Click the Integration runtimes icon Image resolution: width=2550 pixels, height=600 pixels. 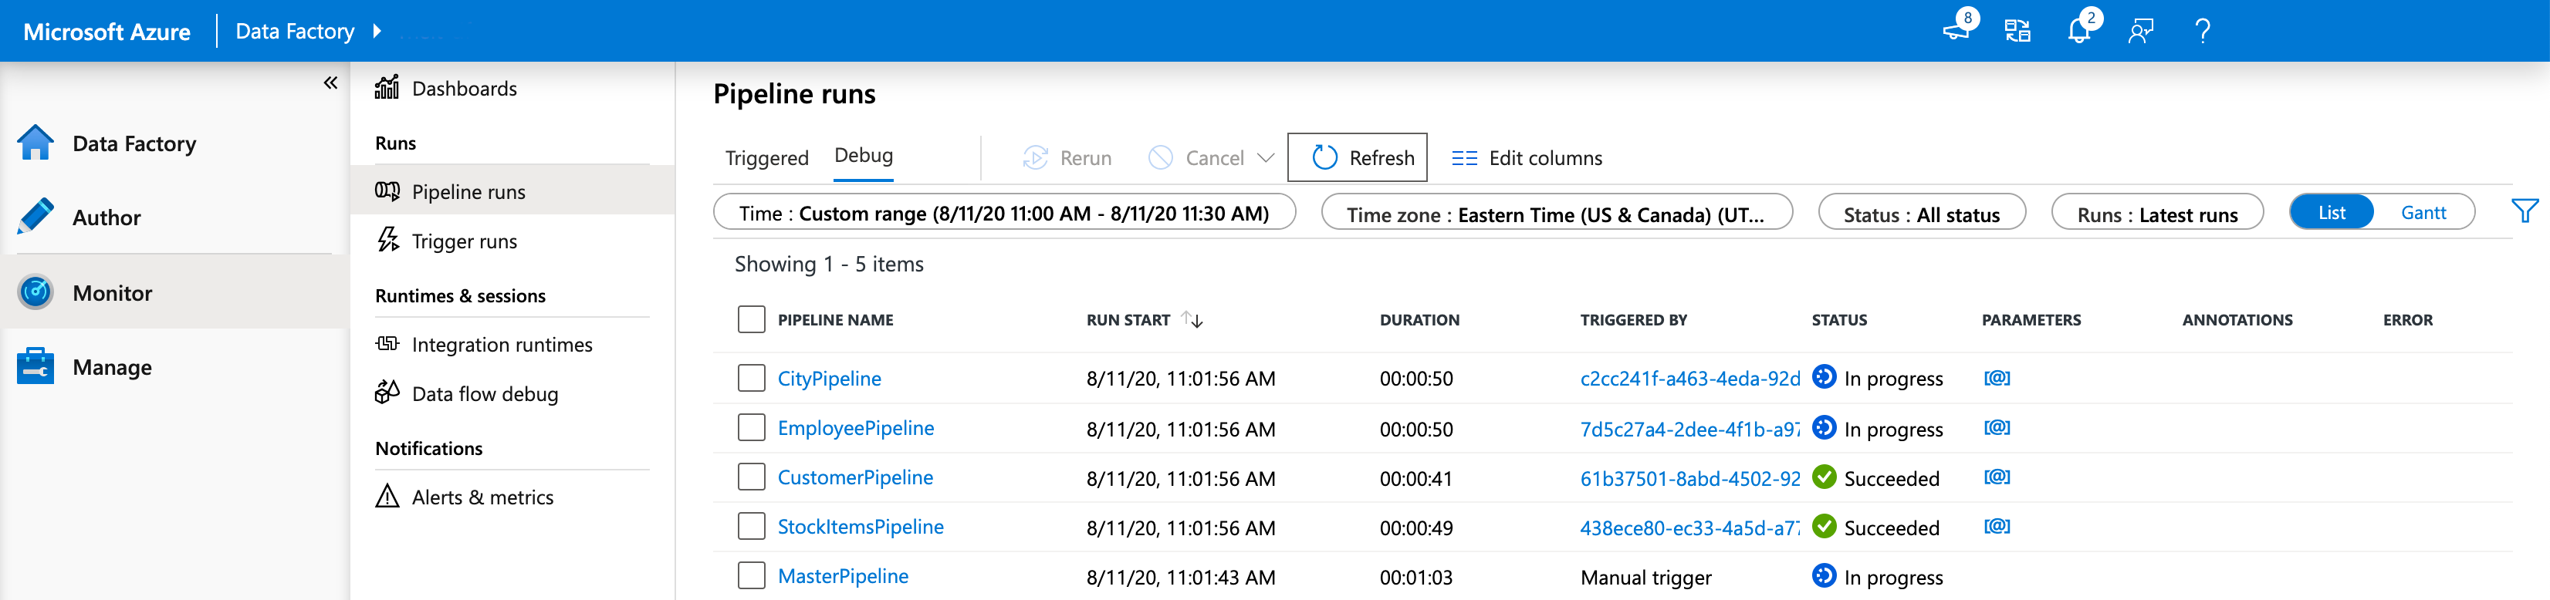coord(387,343)
